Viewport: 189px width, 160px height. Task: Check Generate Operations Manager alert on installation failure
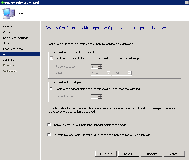pos(49,135)
